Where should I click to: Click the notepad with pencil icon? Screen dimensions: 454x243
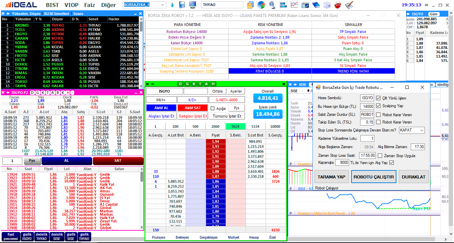[349, 5]
